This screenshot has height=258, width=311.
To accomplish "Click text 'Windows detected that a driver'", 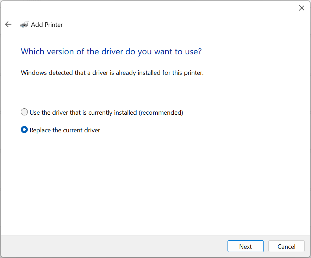I will point(112,73).
